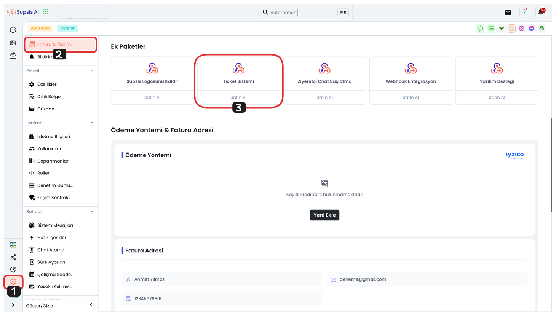Click the Yeni Ekle button

tap(324, 215)
